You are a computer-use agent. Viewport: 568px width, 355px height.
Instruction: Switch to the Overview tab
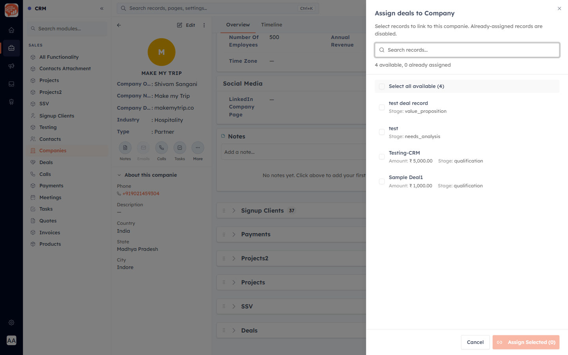[238, 24]
